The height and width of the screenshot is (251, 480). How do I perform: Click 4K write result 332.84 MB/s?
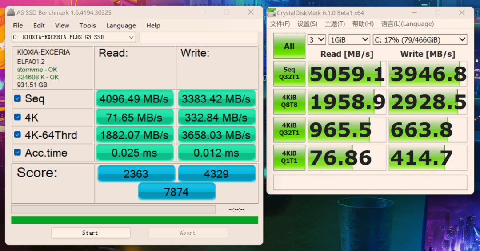point(216,117)
